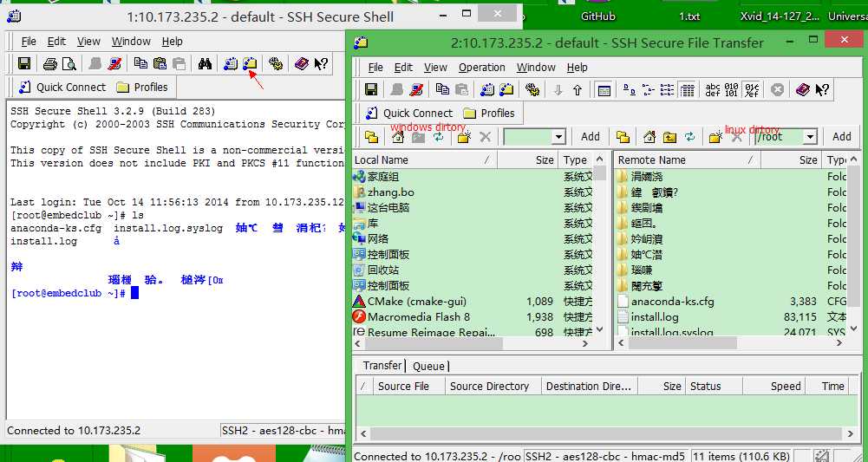Open local favorites folder icon
868x462 pixels.
point(371,137)
